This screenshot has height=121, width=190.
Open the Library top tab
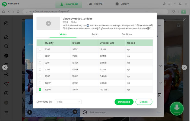tap(122, 4)
